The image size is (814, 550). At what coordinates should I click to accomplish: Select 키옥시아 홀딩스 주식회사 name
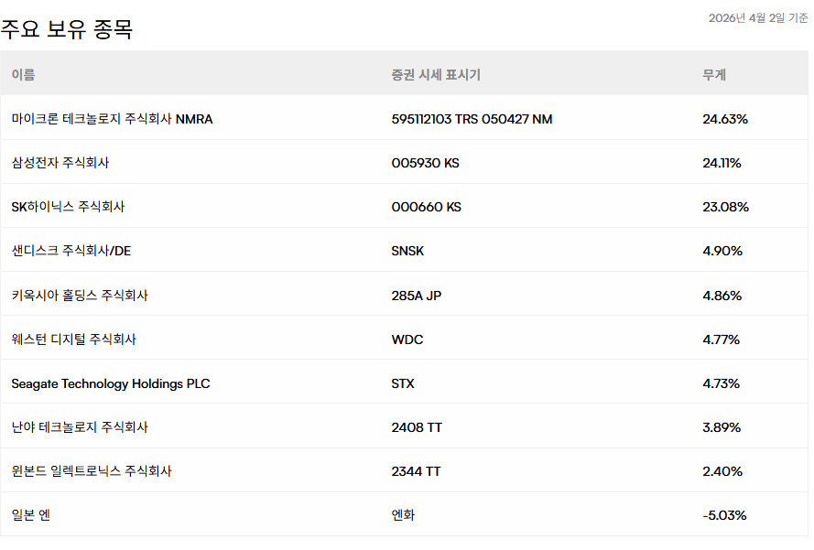click(x=80, y=296)
